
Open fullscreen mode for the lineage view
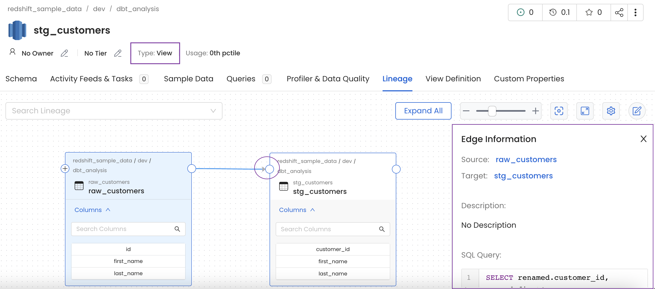[585, 111]
